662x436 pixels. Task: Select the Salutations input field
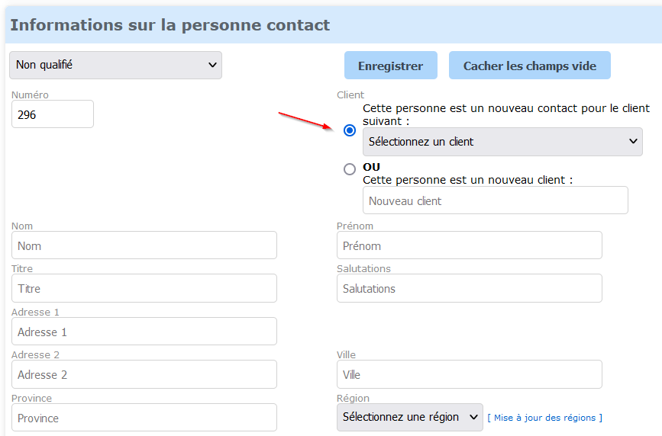pyautogui.click(x=469, y=289)
